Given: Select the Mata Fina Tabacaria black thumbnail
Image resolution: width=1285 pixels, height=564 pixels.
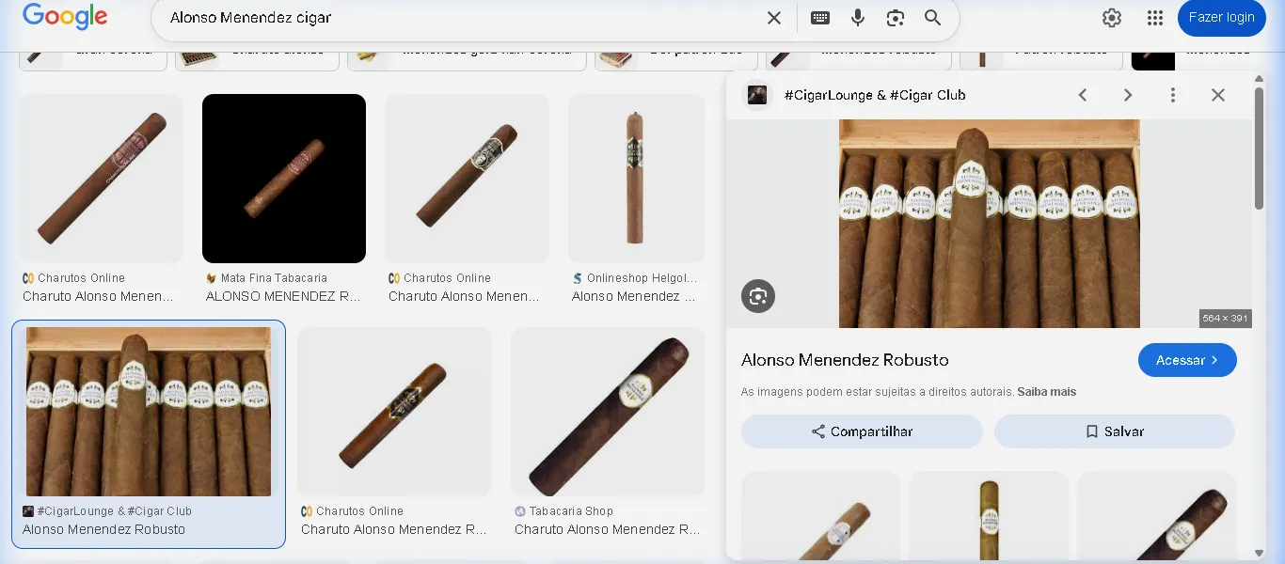Looking at the screenshot, I should coord(284,179).
